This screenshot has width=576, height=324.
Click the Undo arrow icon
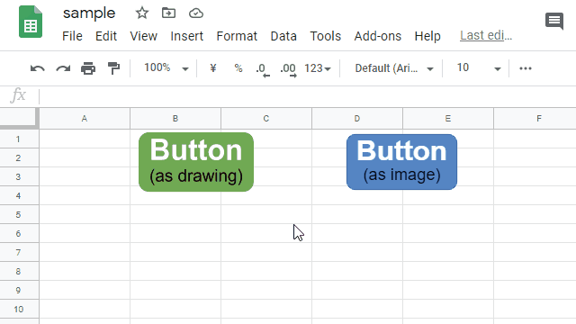[x=38, y=68]
